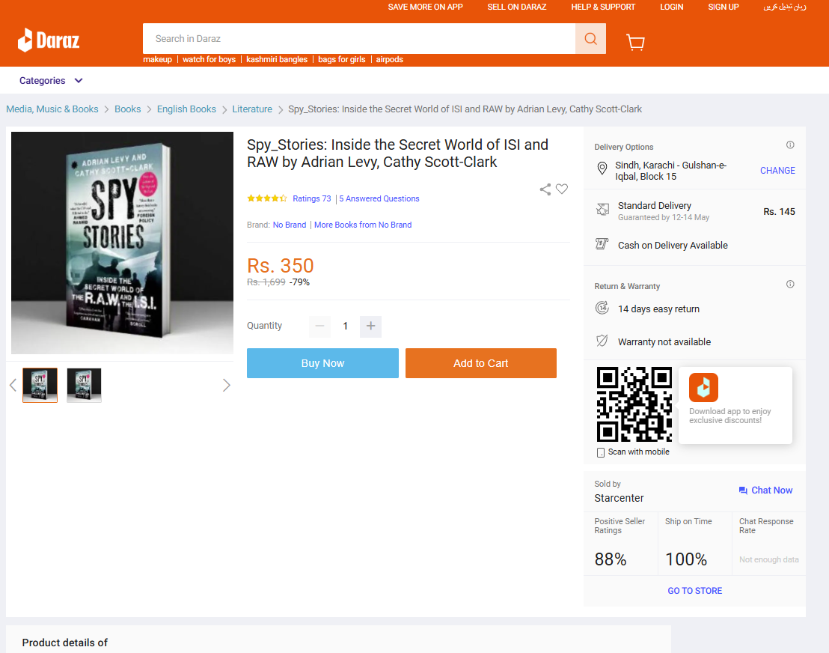Click the QR code image
Viewport: 829px width, 653px height.
(x=634, y=404)
